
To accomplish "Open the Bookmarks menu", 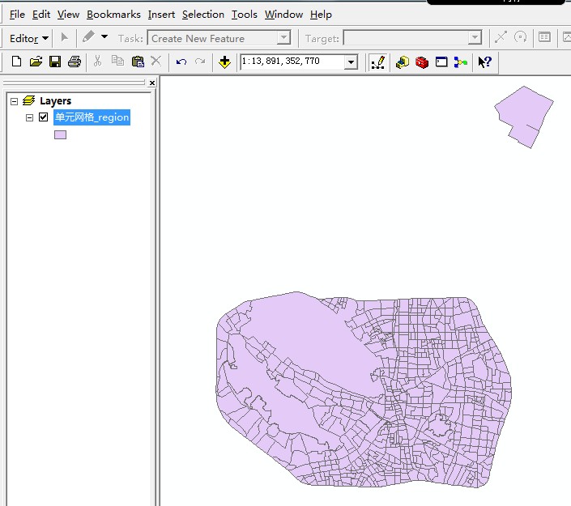I will pyautogui.click(x=113, y=15).
